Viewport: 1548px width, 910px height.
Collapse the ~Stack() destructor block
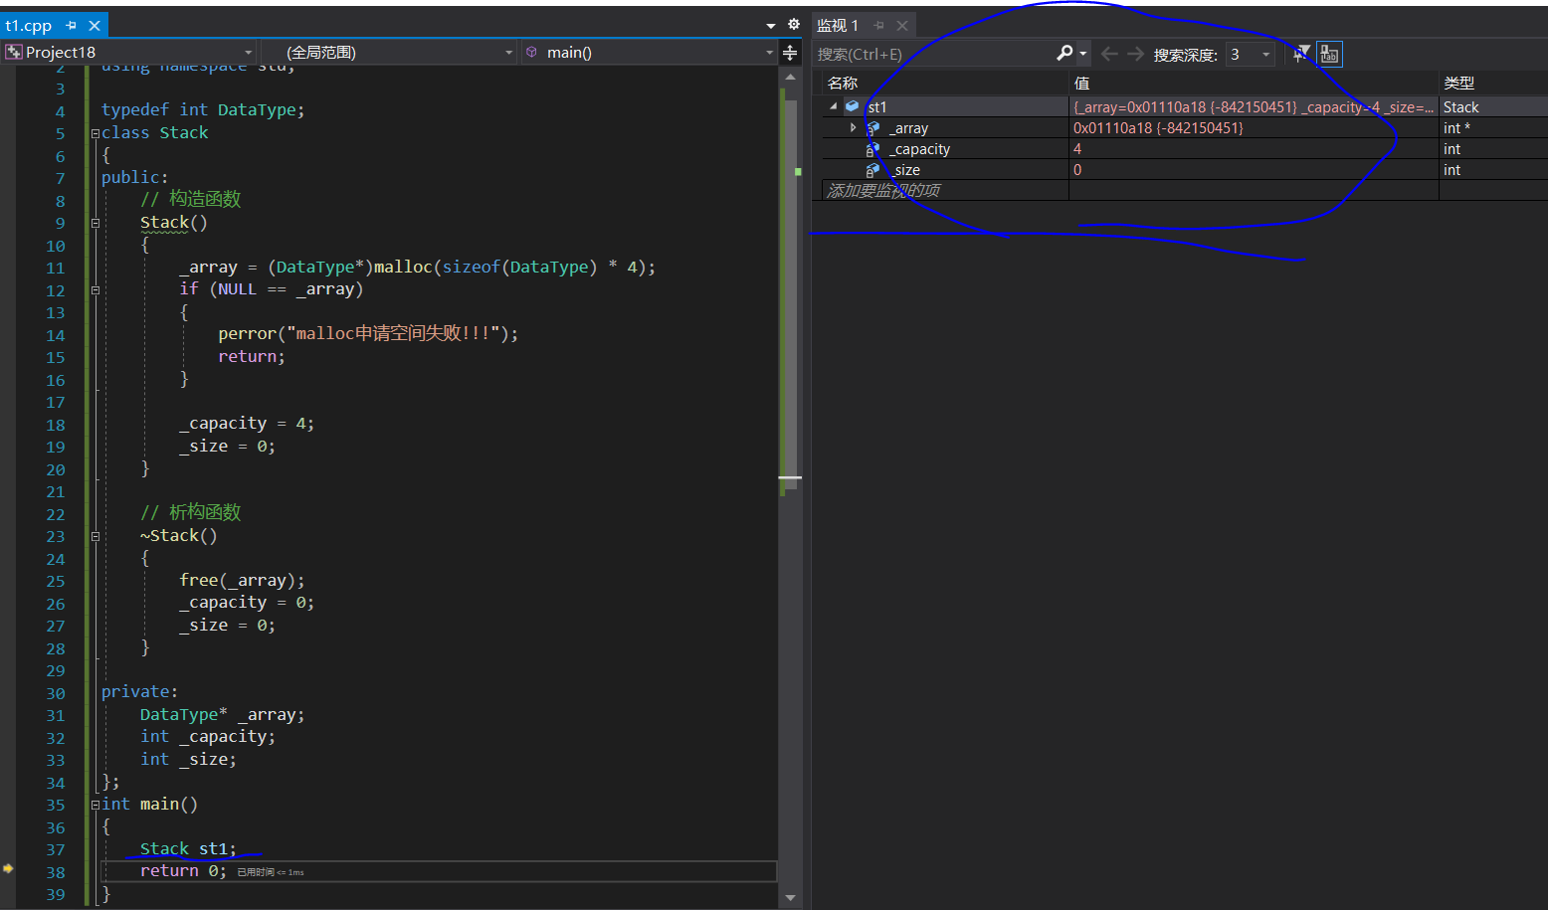96,536
